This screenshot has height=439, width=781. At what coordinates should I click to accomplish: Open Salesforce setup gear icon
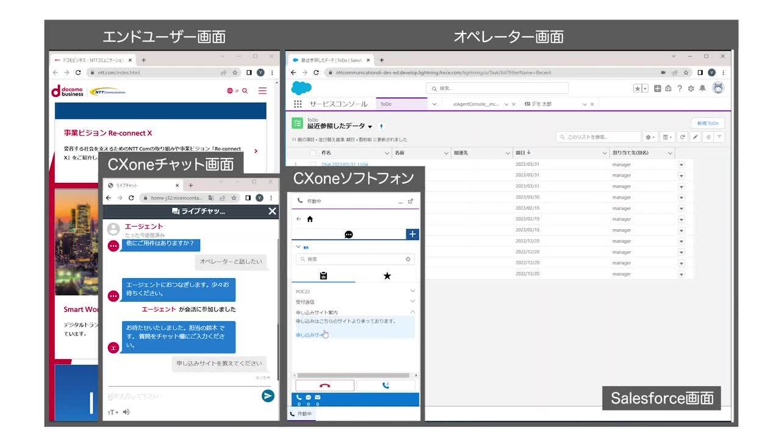click(691, 88)
